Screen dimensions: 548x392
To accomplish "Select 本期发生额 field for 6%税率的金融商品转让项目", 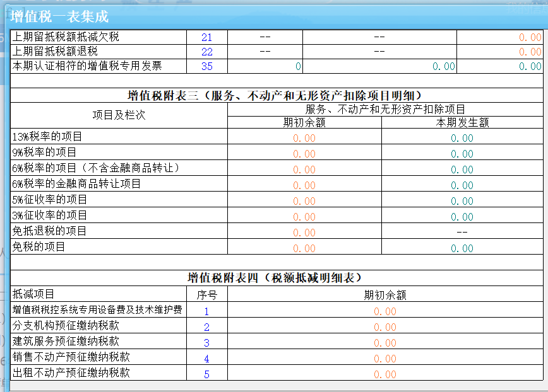I will 462,185.
